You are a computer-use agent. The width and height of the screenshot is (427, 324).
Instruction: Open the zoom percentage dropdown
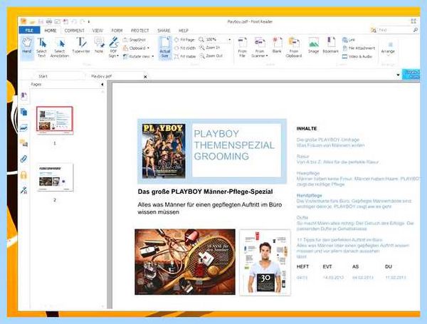(229, 40)
